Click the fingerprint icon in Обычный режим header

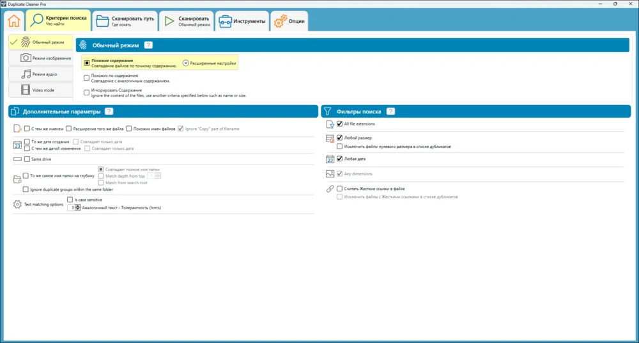coord(82,45)
